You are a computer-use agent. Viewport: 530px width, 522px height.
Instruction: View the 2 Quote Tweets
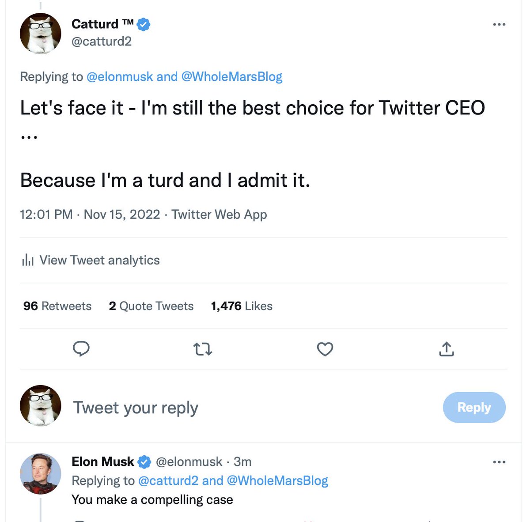click(151, 306)
